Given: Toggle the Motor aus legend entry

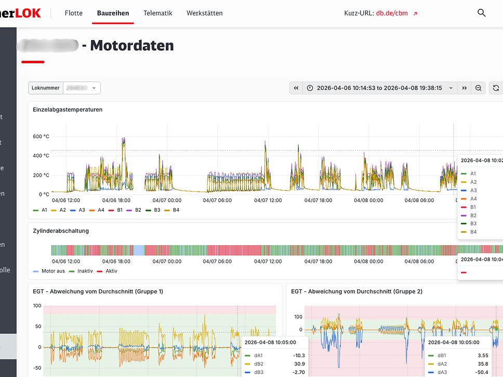Looking at the screenshot, I should (x=49, y=271).
